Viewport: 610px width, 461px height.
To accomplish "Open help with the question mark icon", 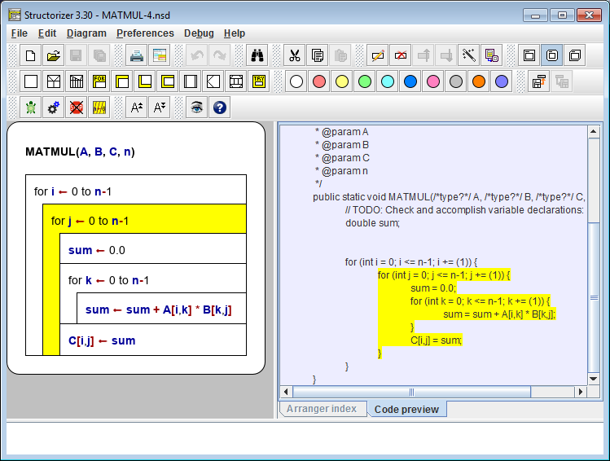I will [220, 108].
